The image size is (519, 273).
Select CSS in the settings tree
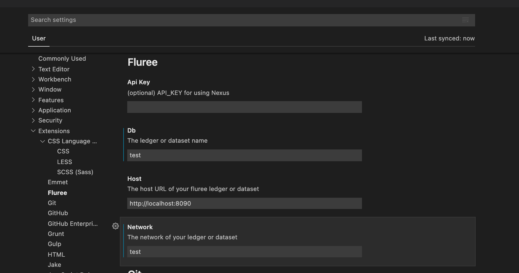[x=63, y=151]
